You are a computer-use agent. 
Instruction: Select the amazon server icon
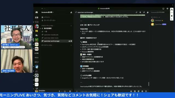(x=37, y=80)
